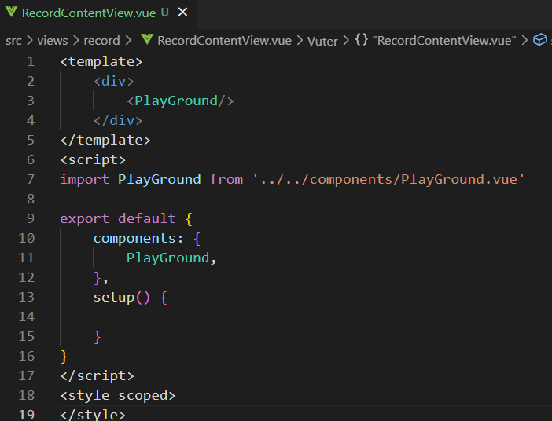The image size is (552, 421).
Task: Click the curly braces symbol icon in breadcrumb
Action: [x=362, y=39]
